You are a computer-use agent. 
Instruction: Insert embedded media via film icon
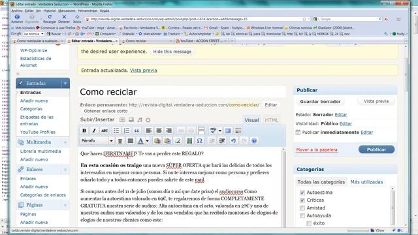(x=189, y=141)
